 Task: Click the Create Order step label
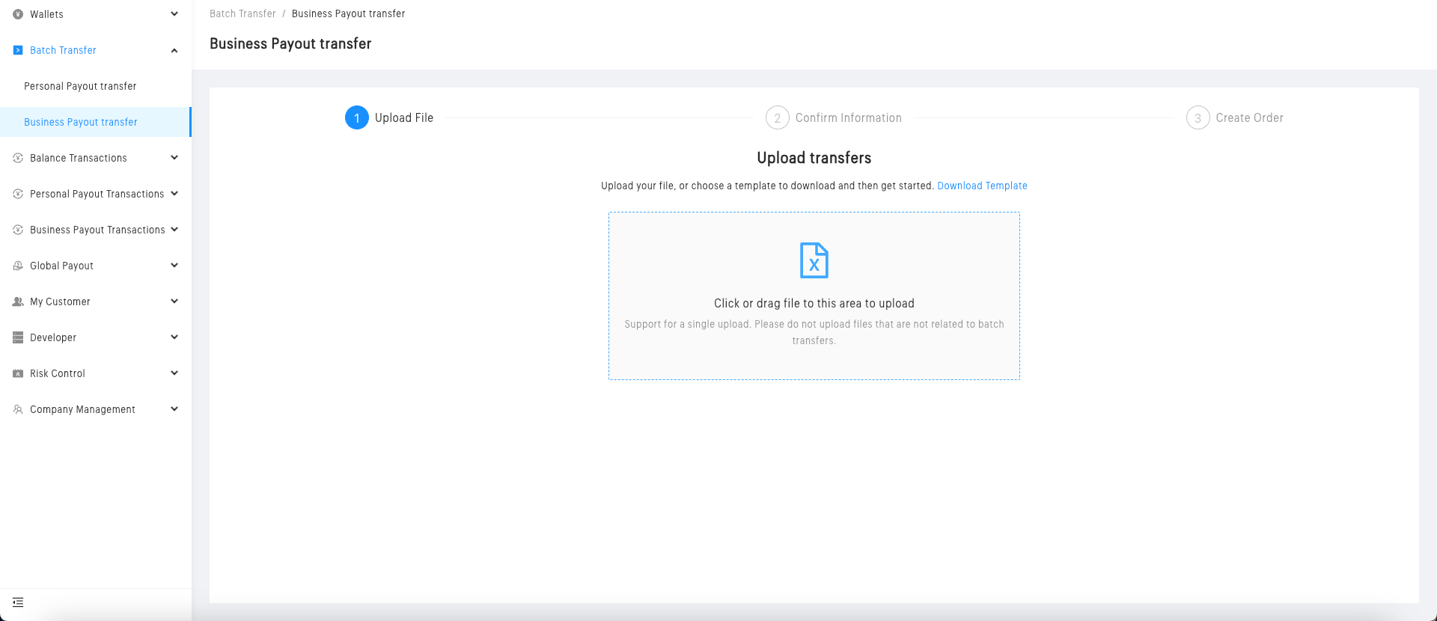[1249, 117]
